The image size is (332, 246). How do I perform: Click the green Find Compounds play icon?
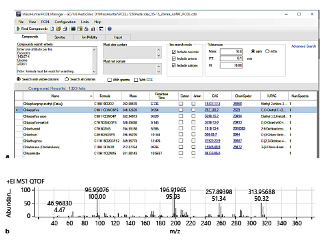coord(18,29)
